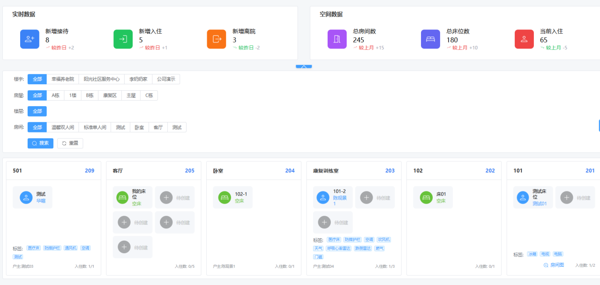The height and width of the screenshot is (285, 600).
Task: Click the red 当前入住 person icon
Action: pos(524,39)
